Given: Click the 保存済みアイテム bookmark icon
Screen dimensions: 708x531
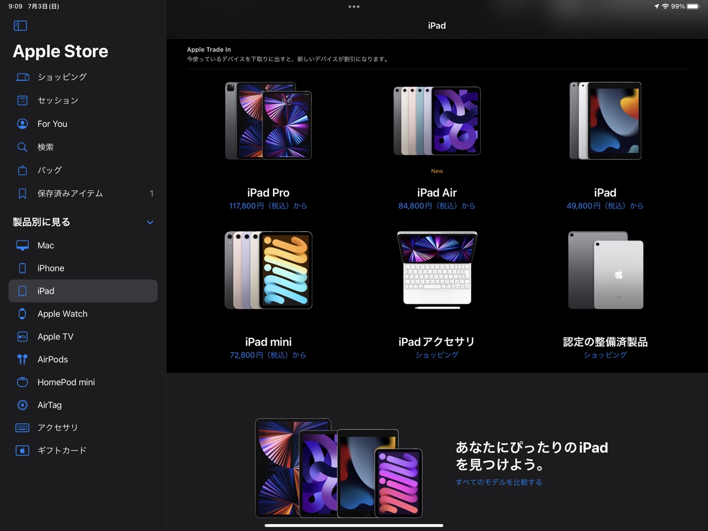Looking at the screenshot, I should tap(22, 194).
